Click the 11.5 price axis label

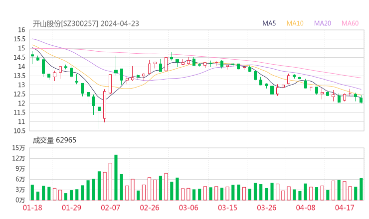coord(19,112)
